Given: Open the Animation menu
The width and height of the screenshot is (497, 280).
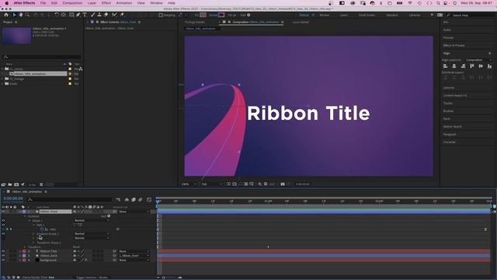Looking at the screenshot, I should click(124, 3).
